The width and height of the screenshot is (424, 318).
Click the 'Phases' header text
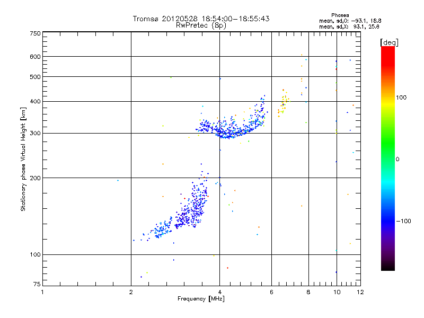340,15
